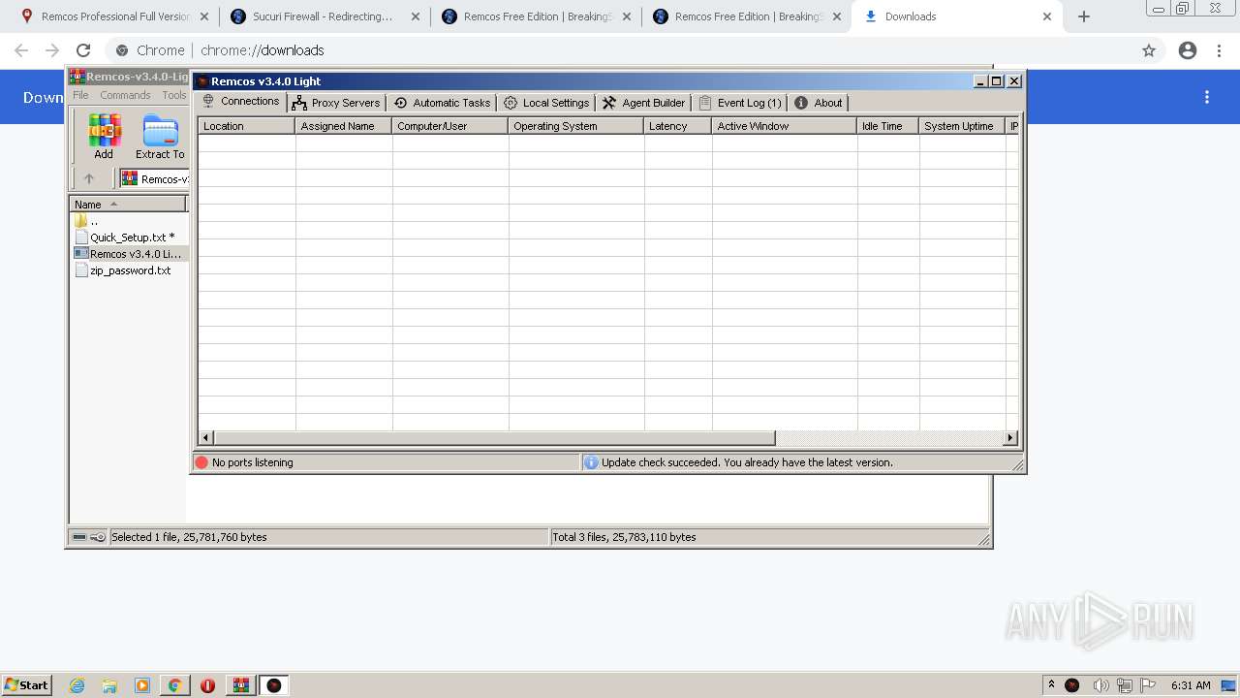Switch to the Local Settings tab
Viewport: 1240px width, 698px height.
pos(546,103)
